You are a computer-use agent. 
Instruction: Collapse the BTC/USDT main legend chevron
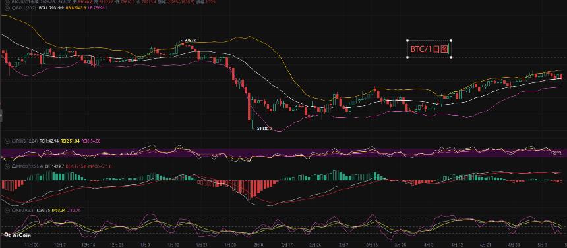(x=7, y=2)
